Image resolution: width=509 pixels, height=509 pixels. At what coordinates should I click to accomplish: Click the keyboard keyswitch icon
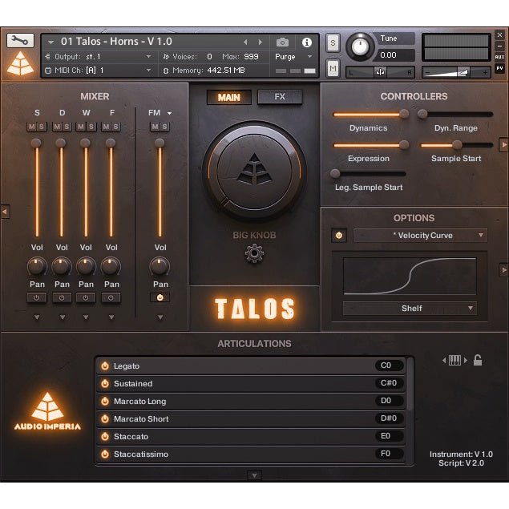coord(454,360)
